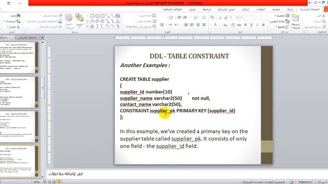Click the Copy icon in Clipboard group
This screenshot has height=184, width=328.
(323, 21)
